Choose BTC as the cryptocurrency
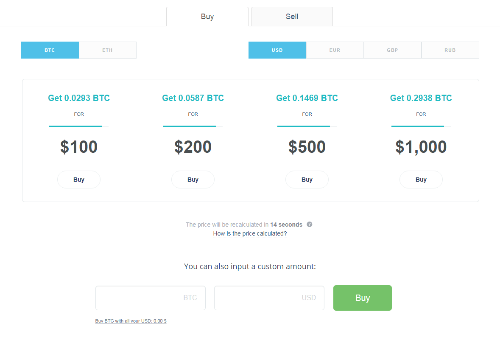 [50, 50]
